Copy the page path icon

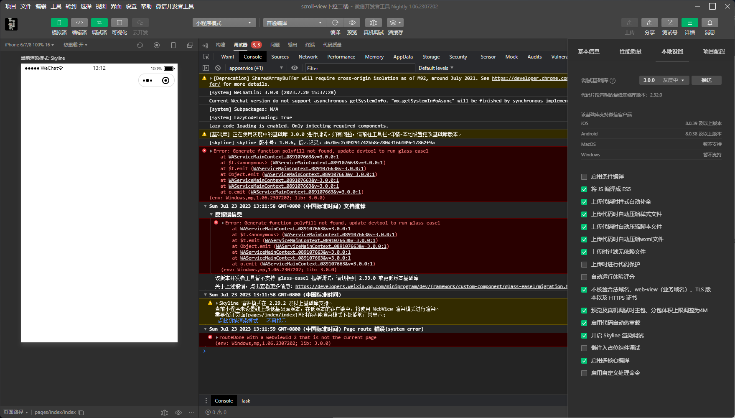tap(81, 413)
